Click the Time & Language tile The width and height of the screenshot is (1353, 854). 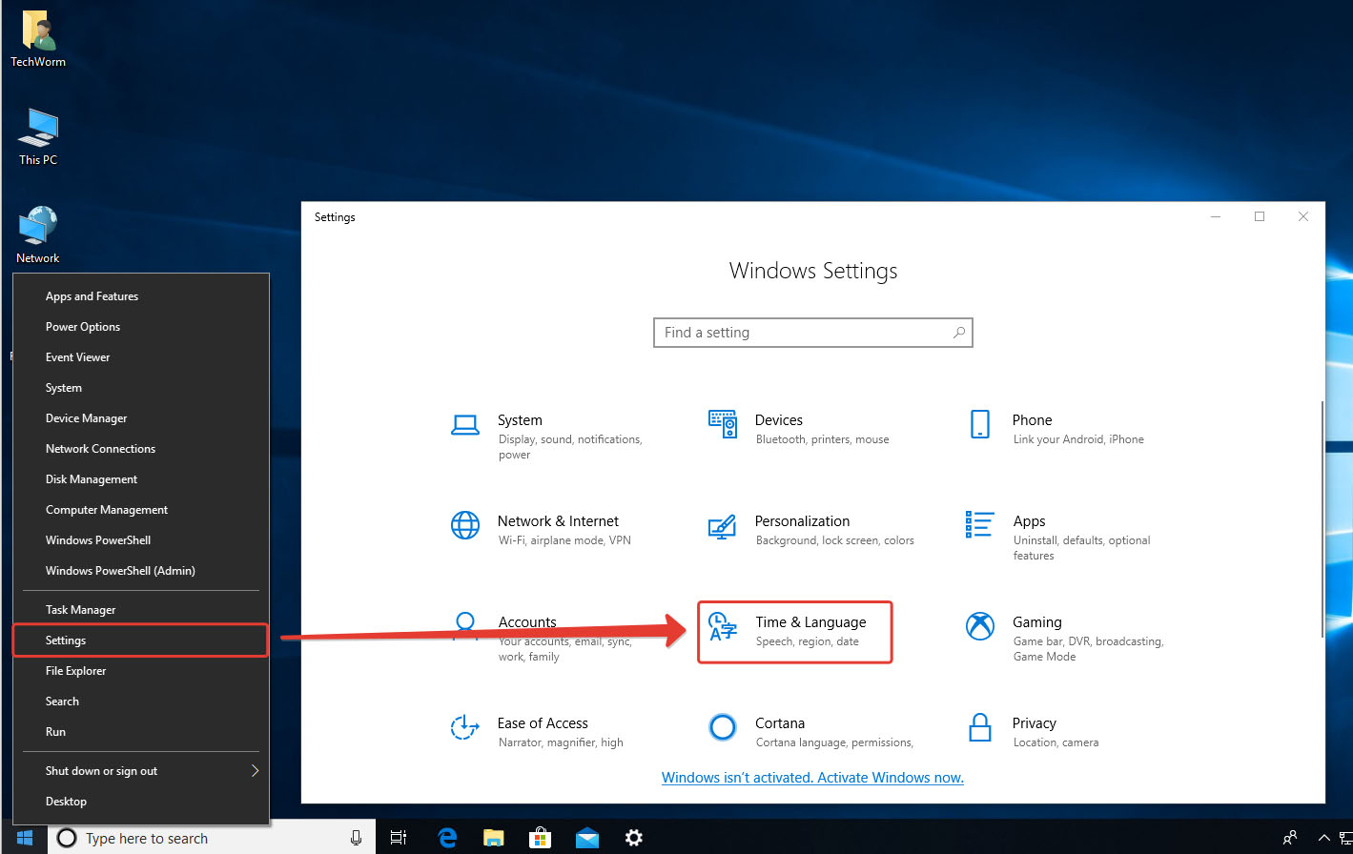point(794,632)
